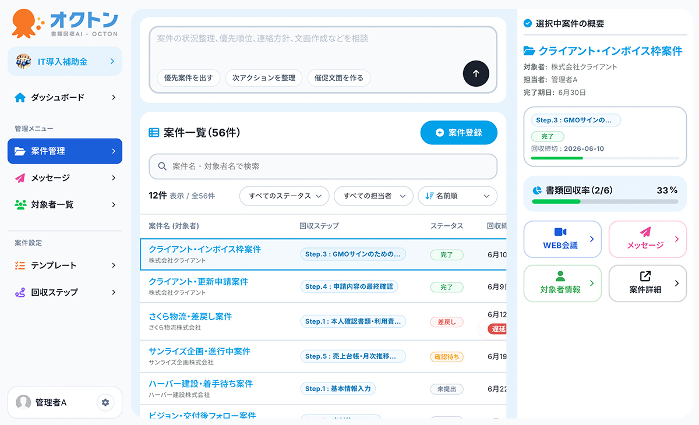The image size is (699, 425).
Task: Click the Step.5 : 売上台帳 badge
Action: point(353,356)
